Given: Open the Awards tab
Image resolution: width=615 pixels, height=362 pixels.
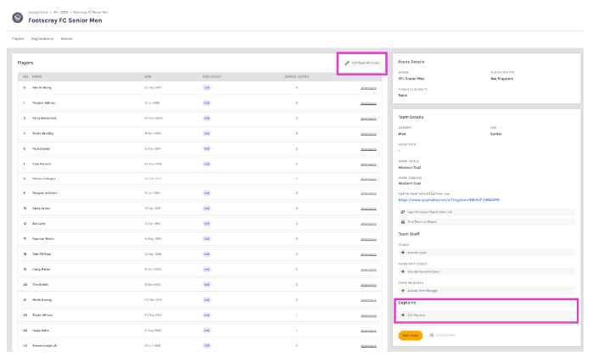Looking at the screenshot, I should (x=67, y=39).
